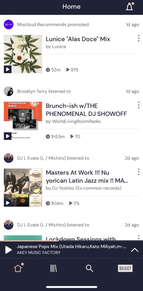Open options menu for Lunice "Alas Doce" Mix
Image resolution: width=143 pixels, height=291 pixels.
(138, 38)
